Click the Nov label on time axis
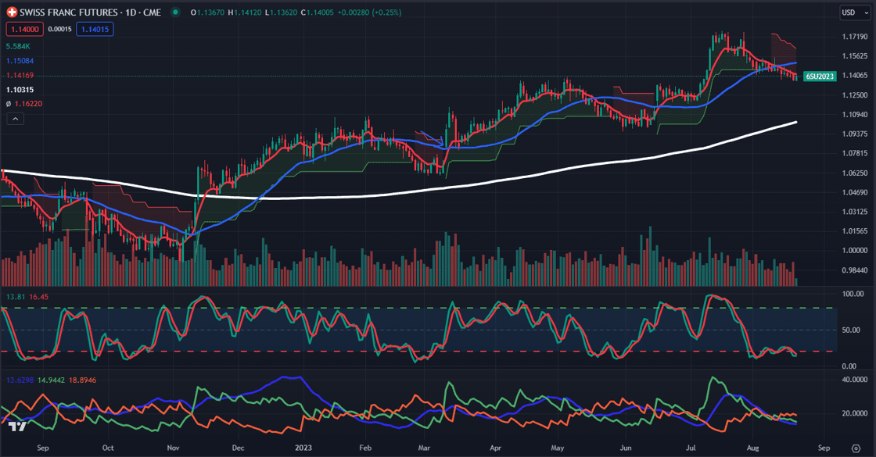 coord(173,448)
